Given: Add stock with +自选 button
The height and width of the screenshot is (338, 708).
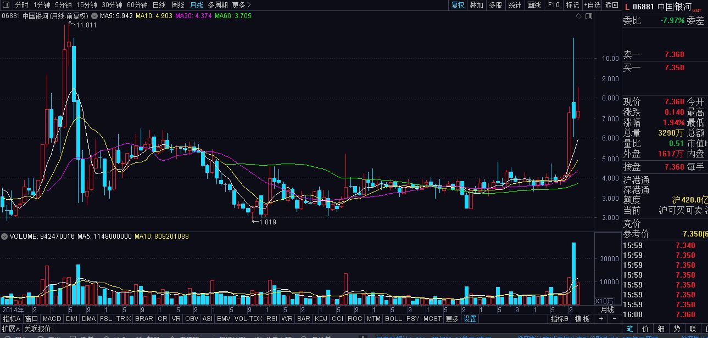Looking at the screenshot, I should coord(592,5).
